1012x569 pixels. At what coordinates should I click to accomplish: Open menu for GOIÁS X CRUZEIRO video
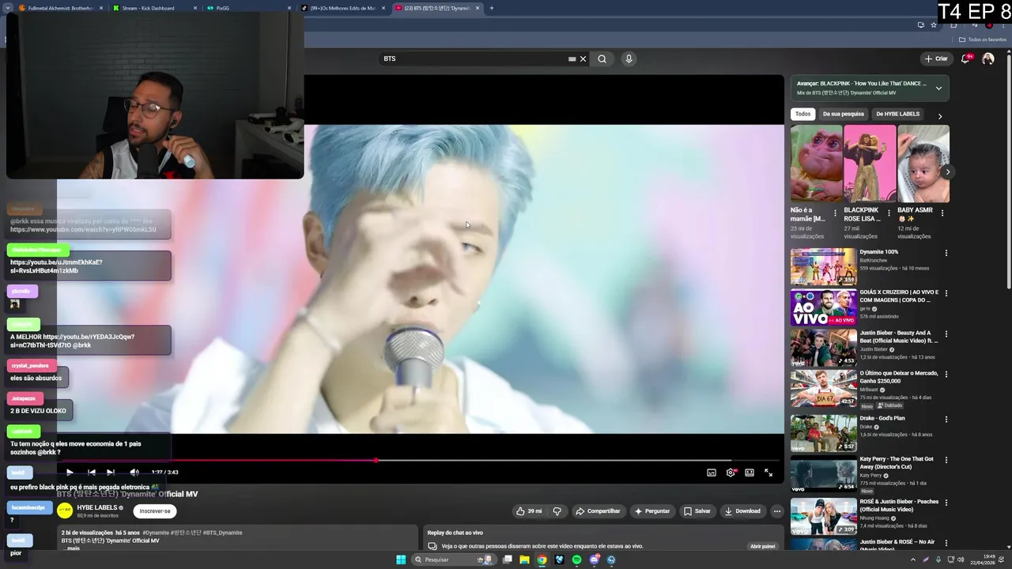click(x=946, y=293)
